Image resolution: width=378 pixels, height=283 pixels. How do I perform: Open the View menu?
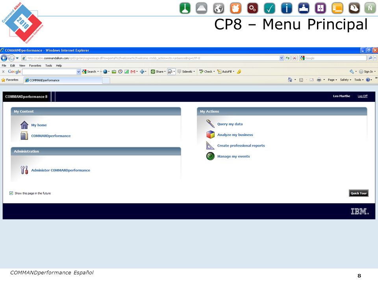(x=22, y=66)
